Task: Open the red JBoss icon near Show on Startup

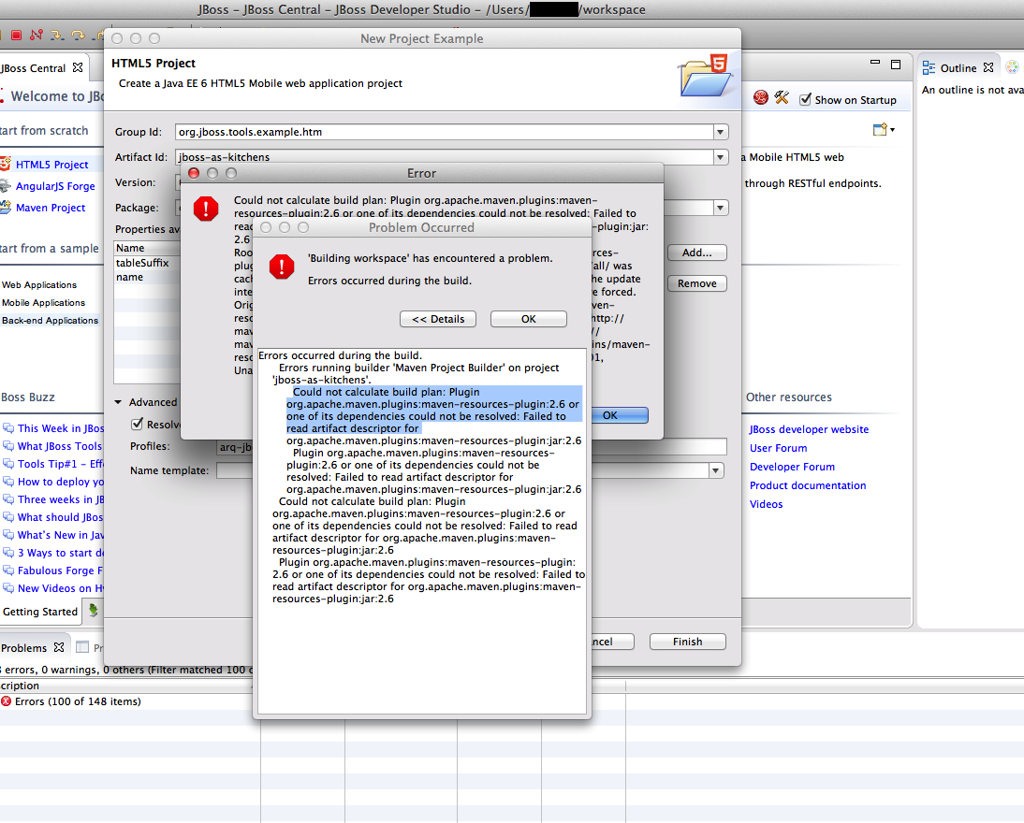Action: 760,98
